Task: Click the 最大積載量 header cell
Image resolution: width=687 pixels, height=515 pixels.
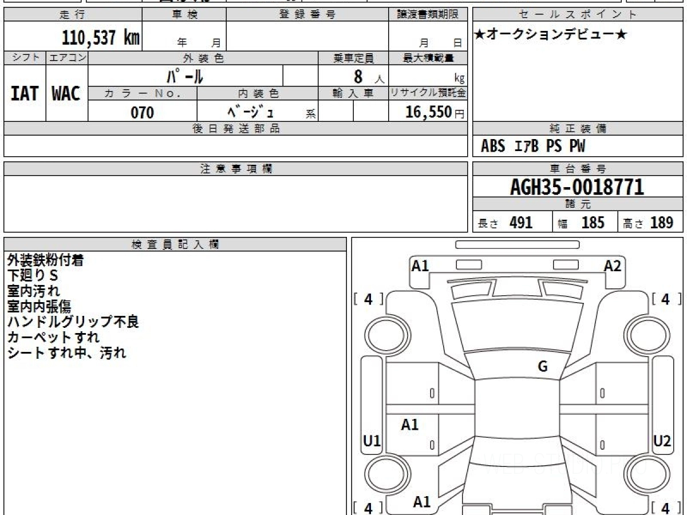Action: tap(428, 58)
